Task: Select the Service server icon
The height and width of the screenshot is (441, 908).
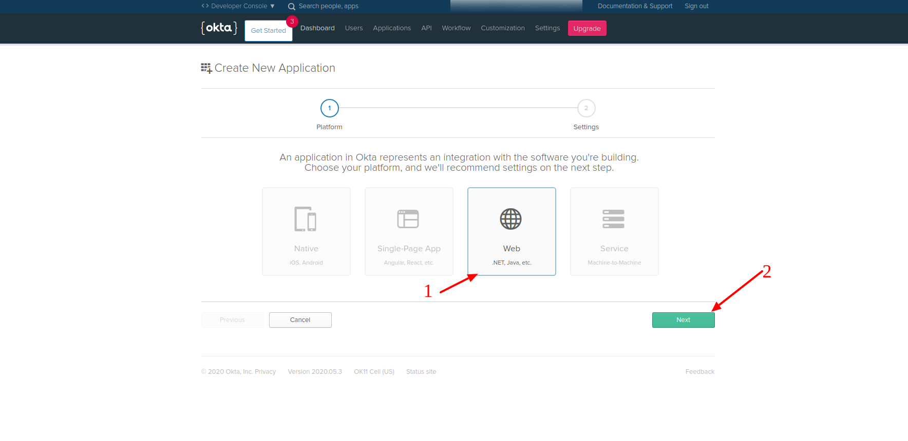Action: click(614, 219)
